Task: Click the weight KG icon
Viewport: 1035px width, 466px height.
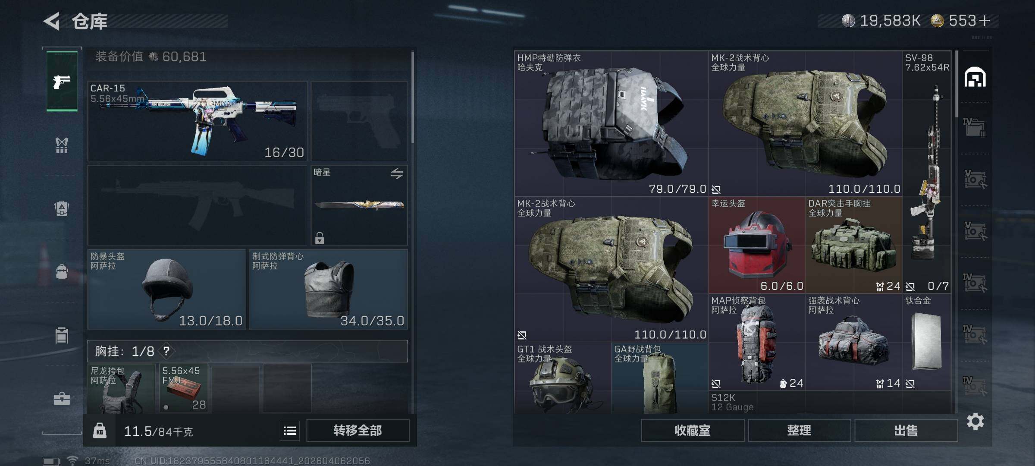Action: click(x=100, y=431)
